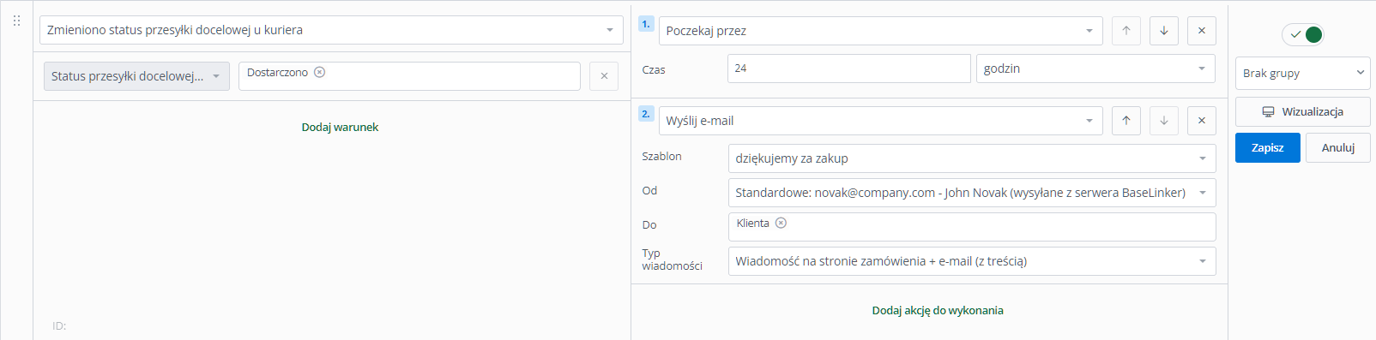Click the 'Do' recipients field

click(972, 227)
